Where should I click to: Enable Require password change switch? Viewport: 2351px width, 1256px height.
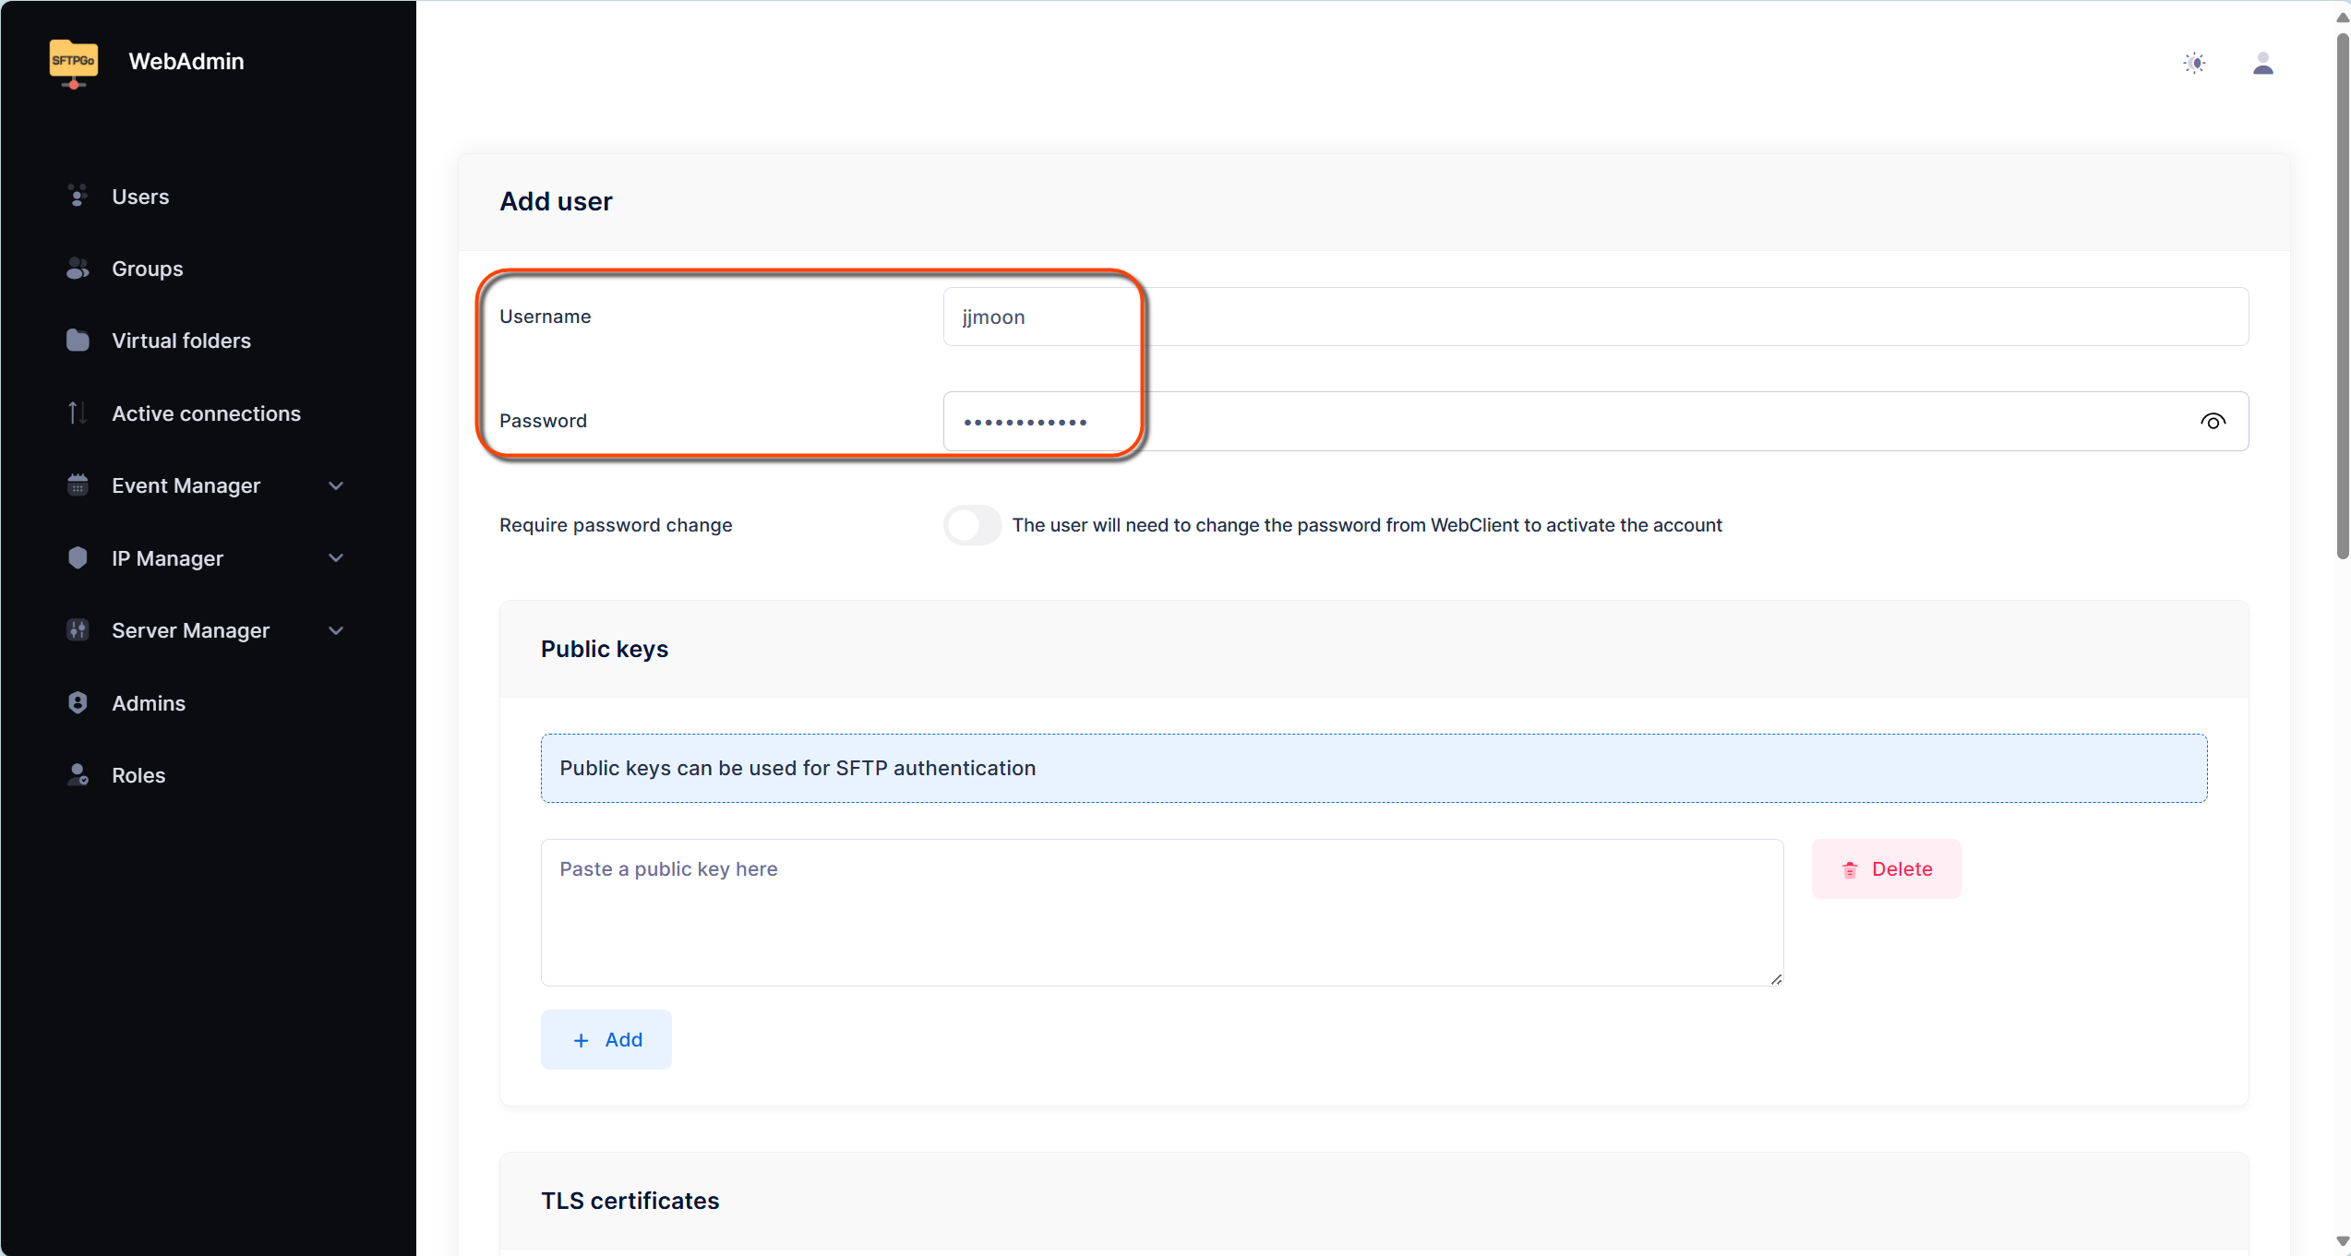click(972, 525)
